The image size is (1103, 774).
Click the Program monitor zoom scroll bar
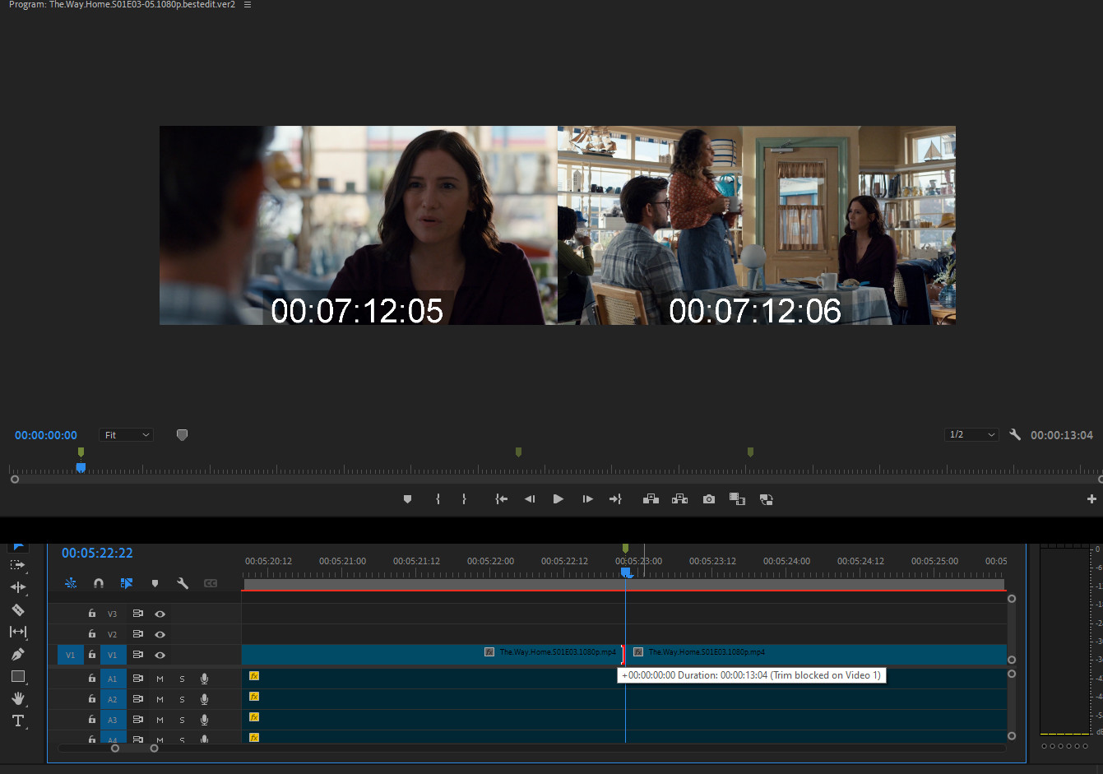click(558, 479)
